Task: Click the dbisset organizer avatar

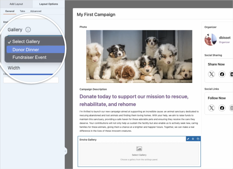Action: (x=211, y=39)
